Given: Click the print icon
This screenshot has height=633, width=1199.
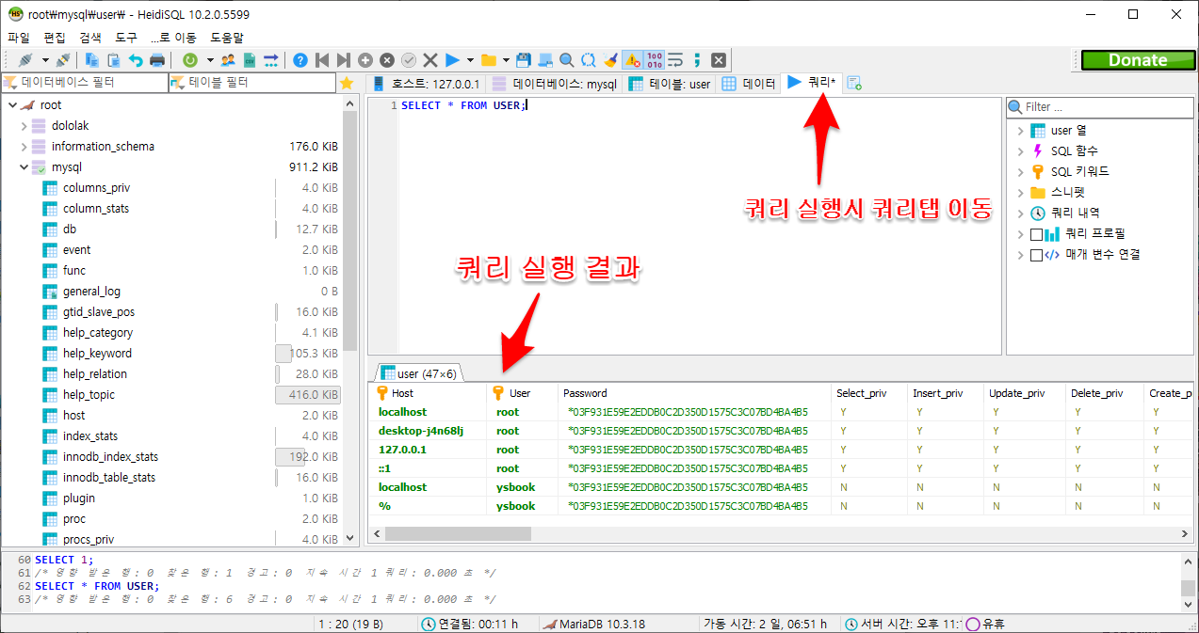Looking at the screenshot, I should tap(157, 60).
